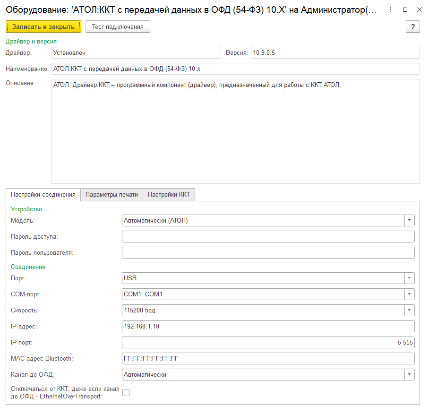Open the Настройки ККТ tab
The width and height of the screenshot is (429, 406).
coord(169,195)
